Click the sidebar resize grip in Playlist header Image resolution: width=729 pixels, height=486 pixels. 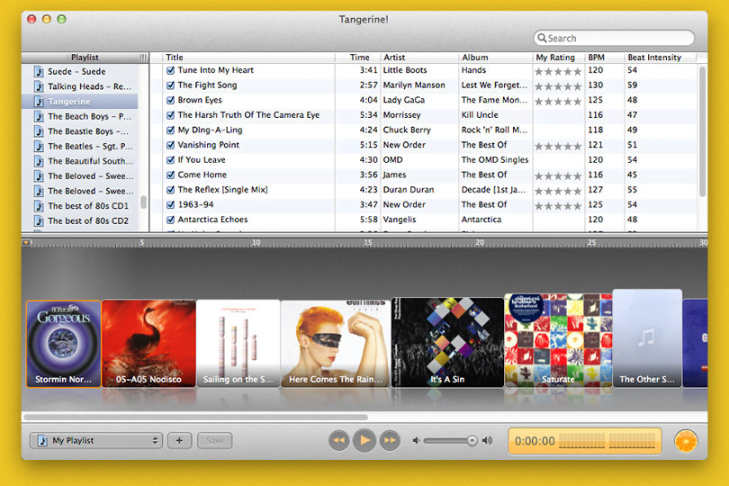point(143,58)
